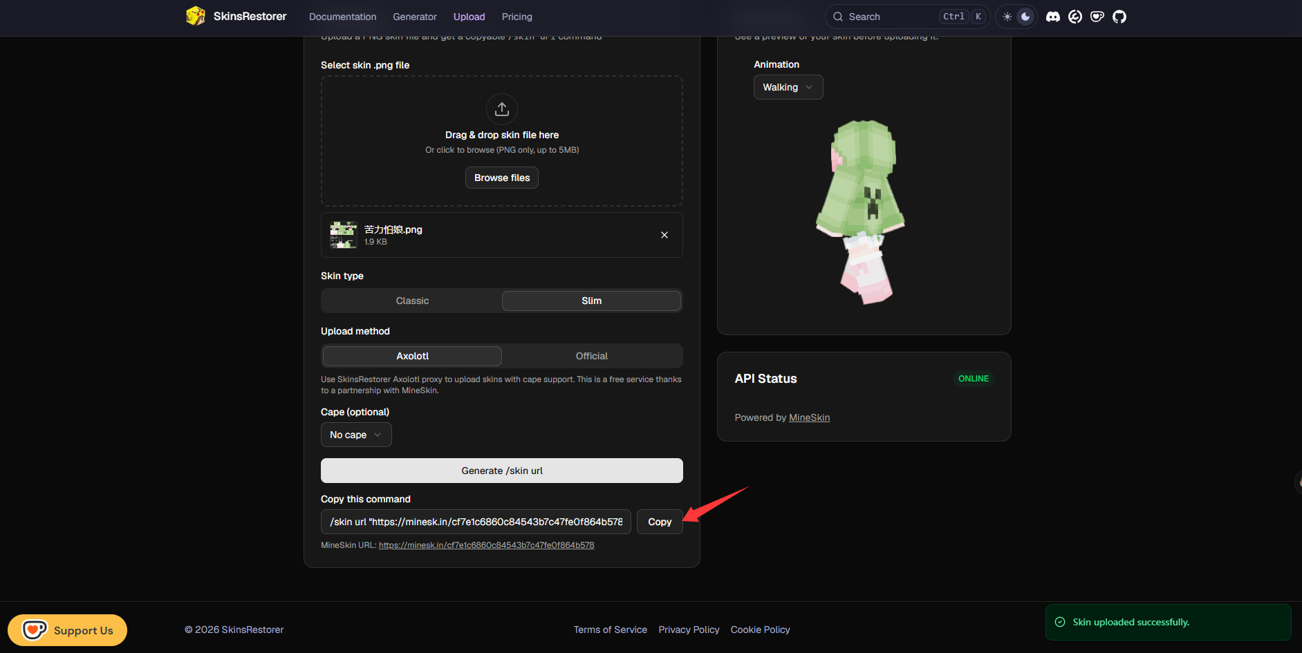Click the SkinsRestorer logo
Image resolution: width=1302 pixels, height=653 pixels.
click(236, 16)
